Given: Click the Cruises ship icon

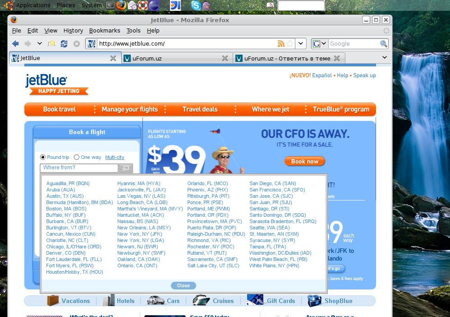Looking at the screenshot, I should pyautogui.click(x=201, y=300).
